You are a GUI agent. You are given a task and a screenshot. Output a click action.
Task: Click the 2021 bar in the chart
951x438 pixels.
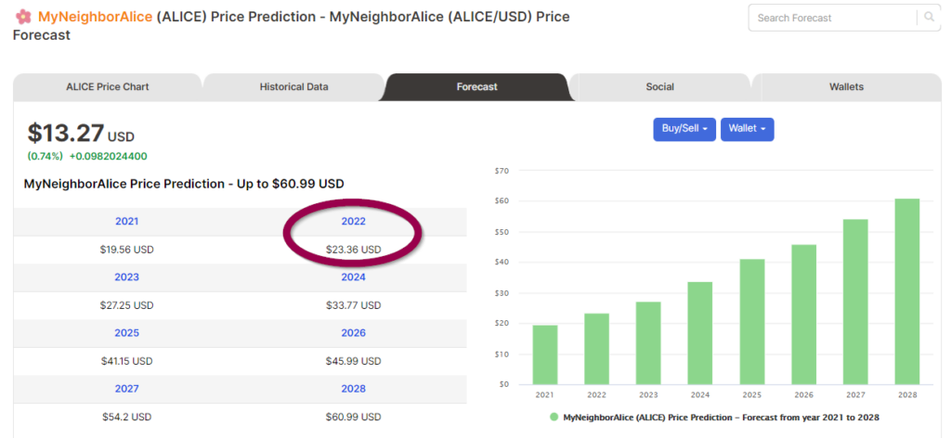(545, 355)
